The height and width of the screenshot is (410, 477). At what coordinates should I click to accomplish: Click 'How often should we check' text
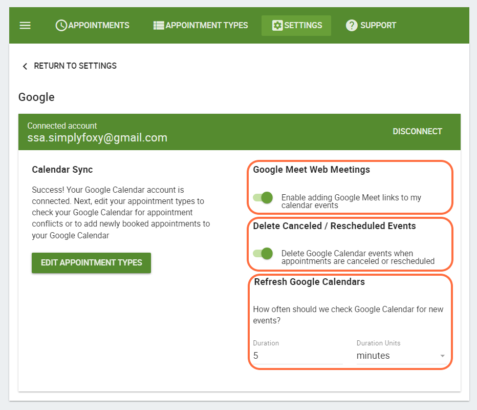[348, 315]
